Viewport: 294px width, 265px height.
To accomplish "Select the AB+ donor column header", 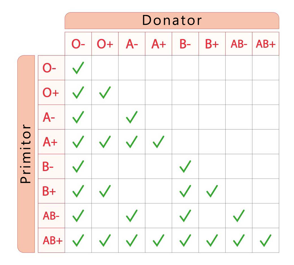I will pos(265,44).
